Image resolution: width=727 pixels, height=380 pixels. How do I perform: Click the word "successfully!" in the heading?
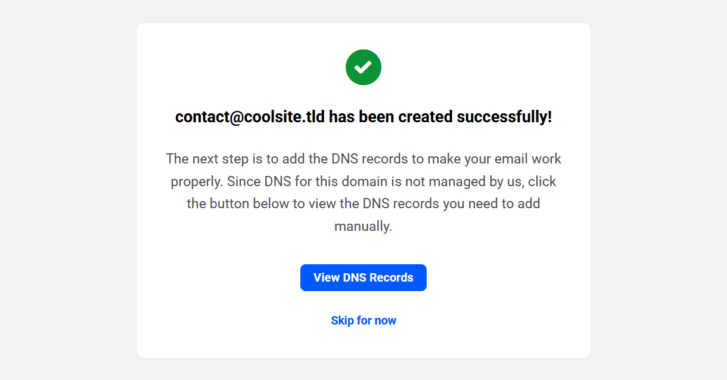tap(504, 117)
